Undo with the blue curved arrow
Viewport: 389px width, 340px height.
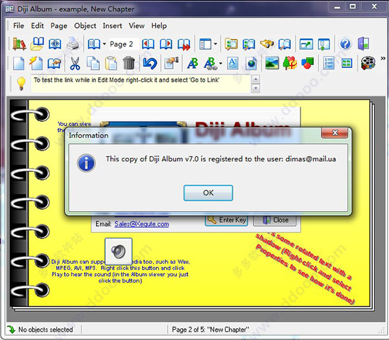tap(150, 63)
